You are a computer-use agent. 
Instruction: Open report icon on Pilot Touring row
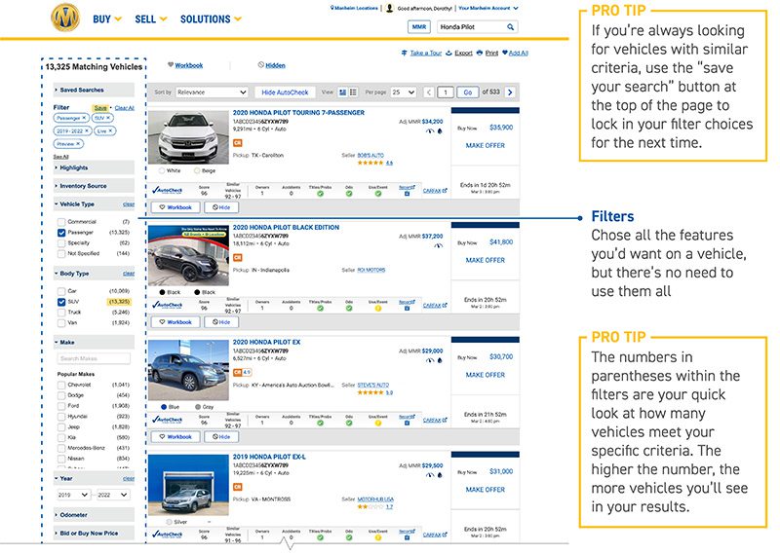point(407,194)
